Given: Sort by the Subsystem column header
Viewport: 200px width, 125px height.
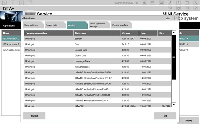Looking at the screenshot, I should [97, 33].
